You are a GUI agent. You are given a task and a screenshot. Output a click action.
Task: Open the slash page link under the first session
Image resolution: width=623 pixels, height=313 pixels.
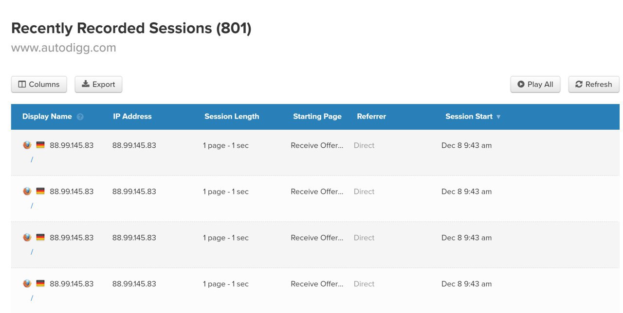(32, 159)
